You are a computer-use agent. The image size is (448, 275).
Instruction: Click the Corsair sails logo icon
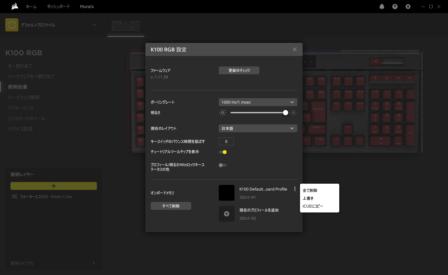pyautogui.click(x=14, y=7)
